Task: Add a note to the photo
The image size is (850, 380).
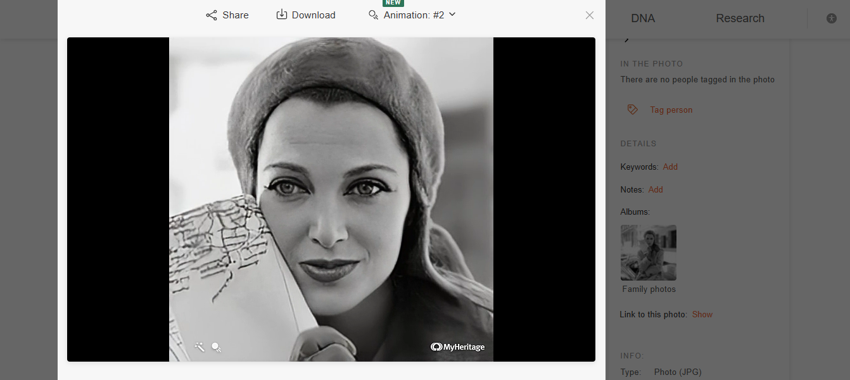Action: click(x=656, y=189)
